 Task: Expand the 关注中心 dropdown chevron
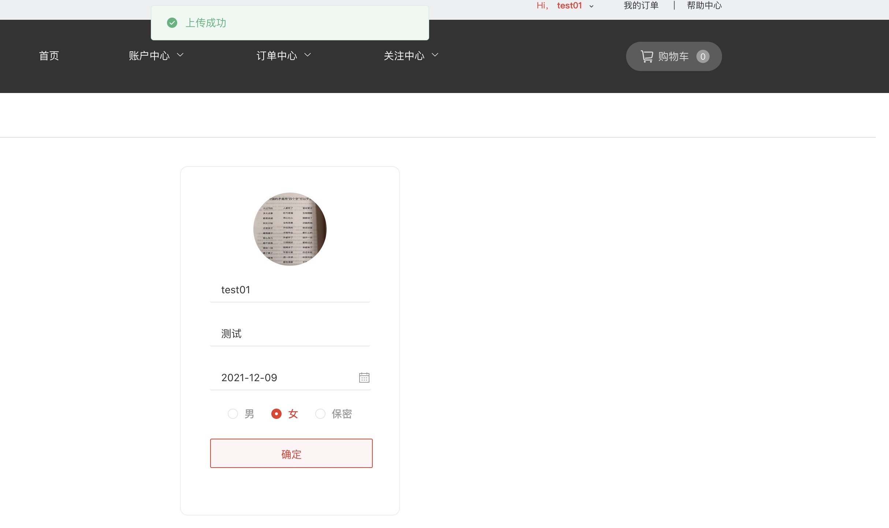click(x=435, y=55)
